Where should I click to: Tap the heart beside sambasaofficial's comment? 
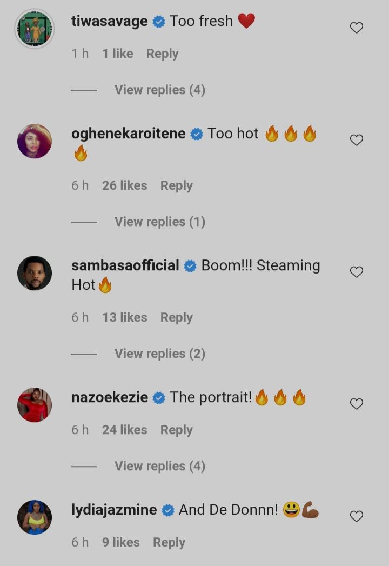click(x=356, y=272)
